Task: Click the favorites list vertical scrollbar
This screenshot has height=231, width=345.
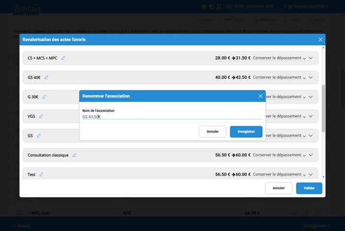Action: [323, 108]
